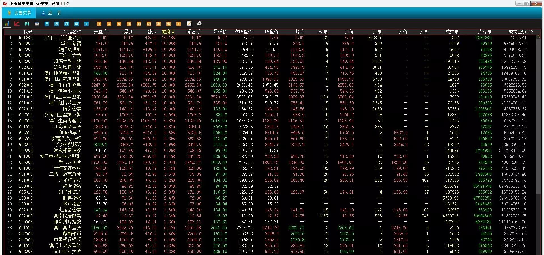Viewport: 544px width, 255px height.
Task: Expand more columns with the >> arrow
Action: (x=531, y=32)
